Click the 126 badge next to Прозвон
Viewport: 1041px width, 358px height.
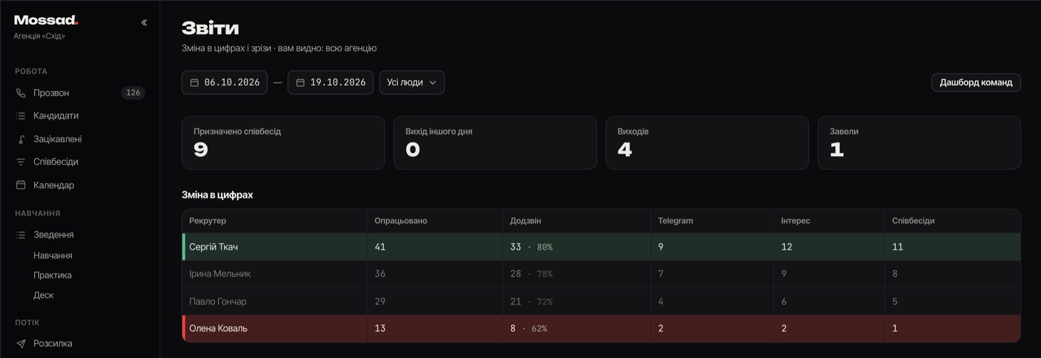click(x=133, y=93)
